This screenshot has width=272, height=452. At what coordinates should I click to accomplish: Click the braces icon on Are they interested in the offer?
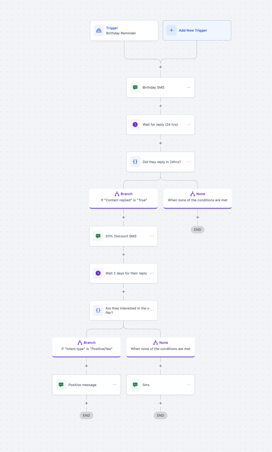point(98,310)
